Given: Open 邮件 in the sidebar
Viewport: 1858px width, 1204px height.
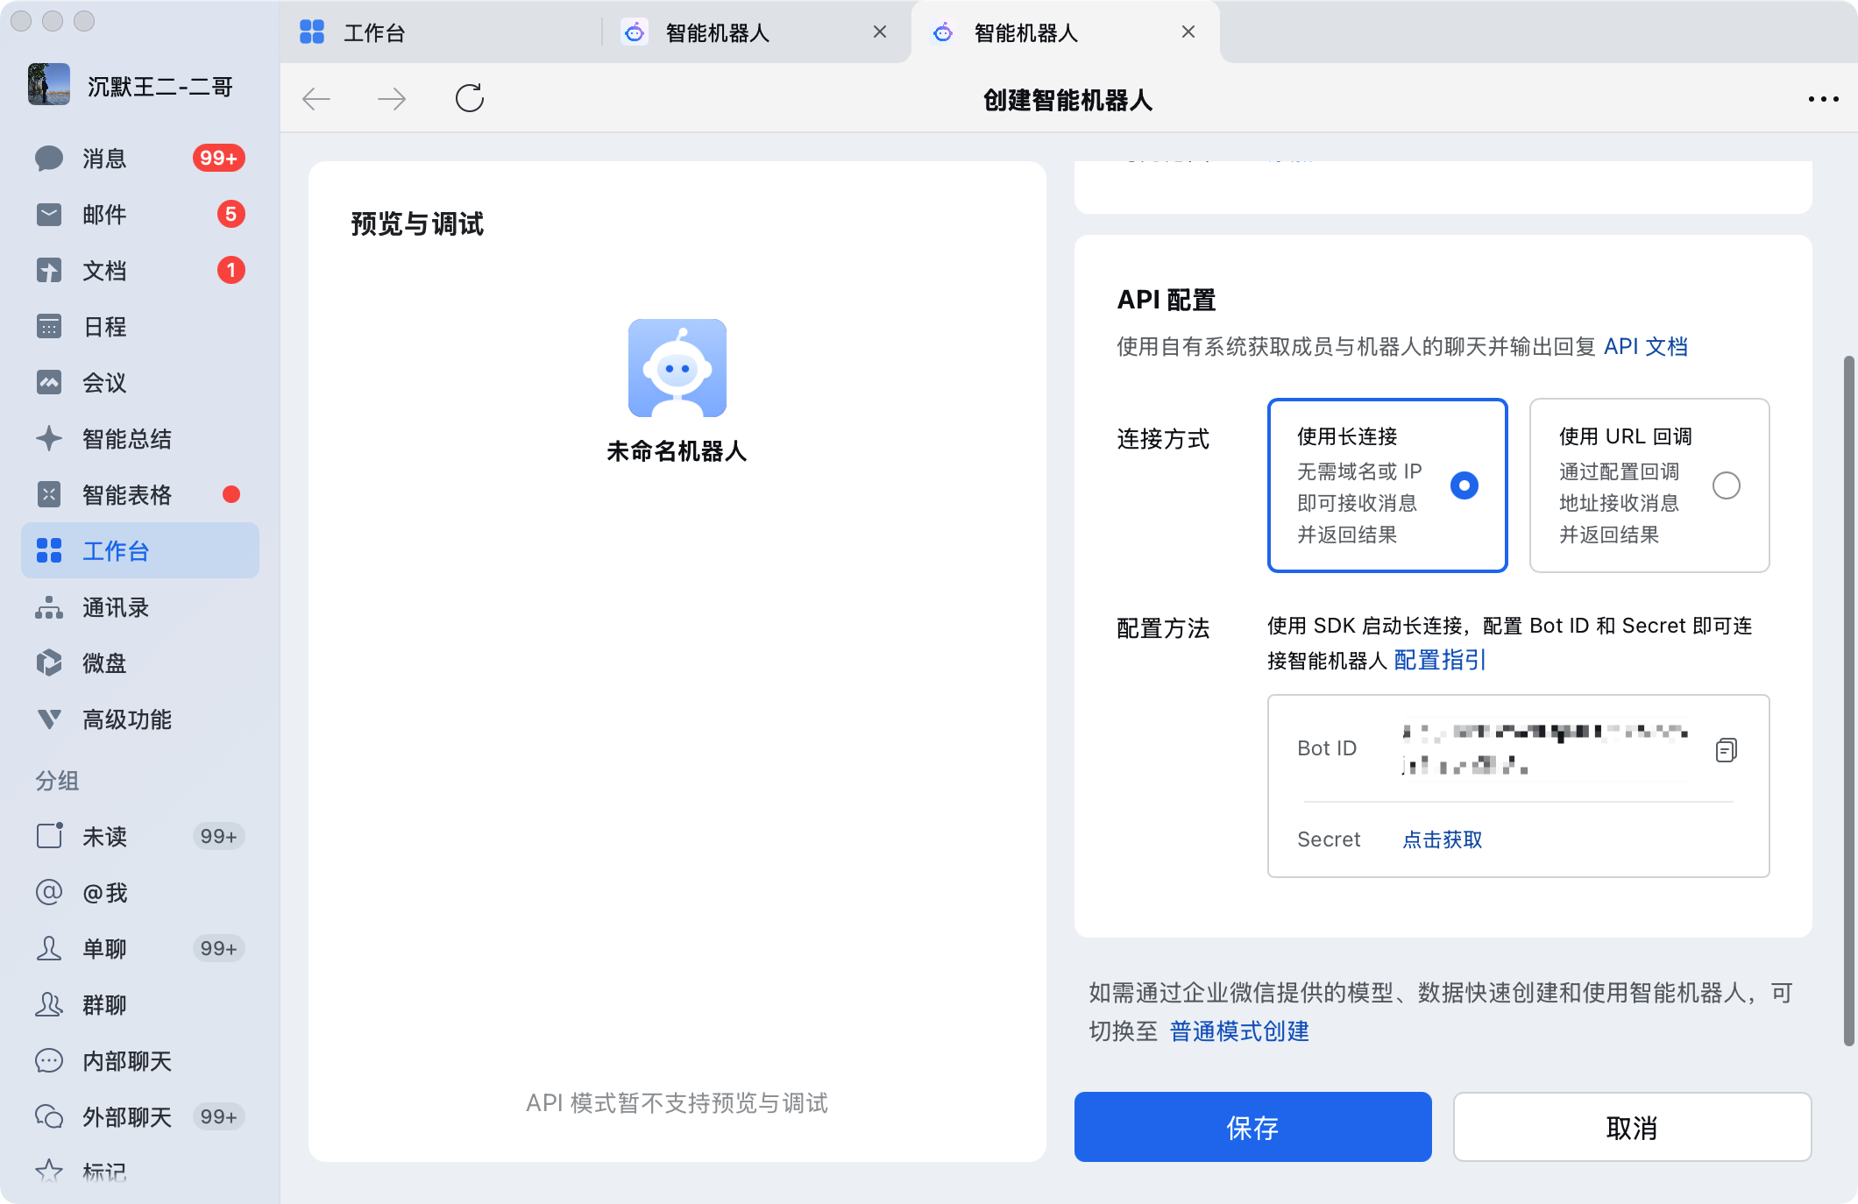Looking at the screenshot, I should point(105,215).
